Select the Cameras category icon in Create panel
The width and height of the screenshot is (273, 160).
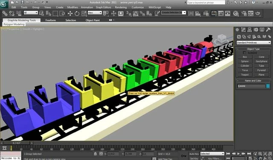(x=254, y=36)
